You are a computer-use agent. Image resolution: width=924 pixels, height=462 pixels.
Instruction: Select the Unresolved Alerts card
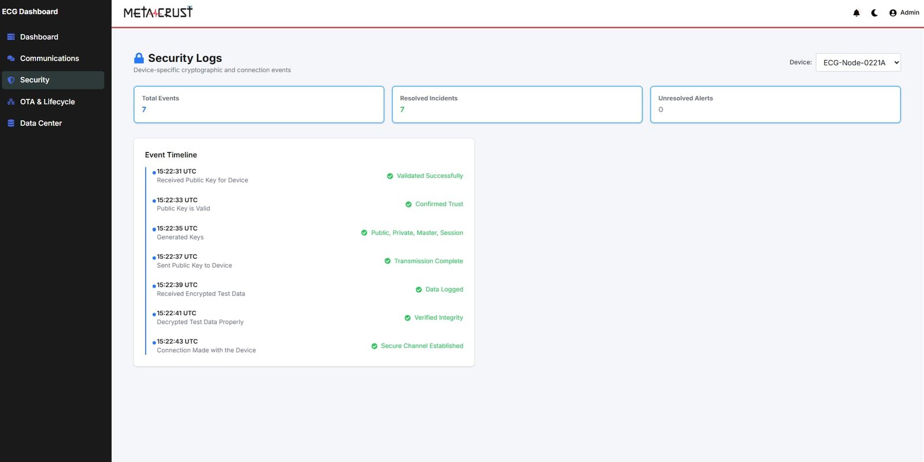(775, 105)
